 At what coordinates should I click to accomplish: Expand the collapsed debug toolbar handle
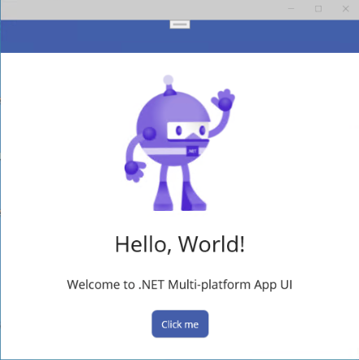point(180,24)
